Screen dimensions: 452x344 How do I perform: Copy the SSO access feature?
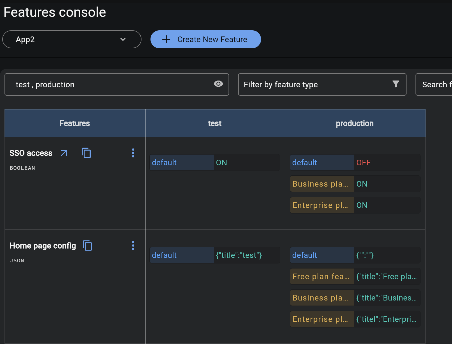[x=86, y=153]
